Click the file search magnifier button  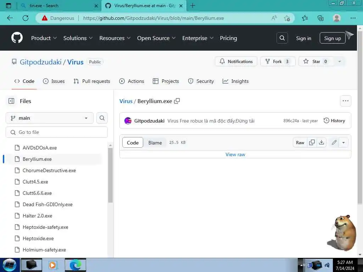(102, 118)
